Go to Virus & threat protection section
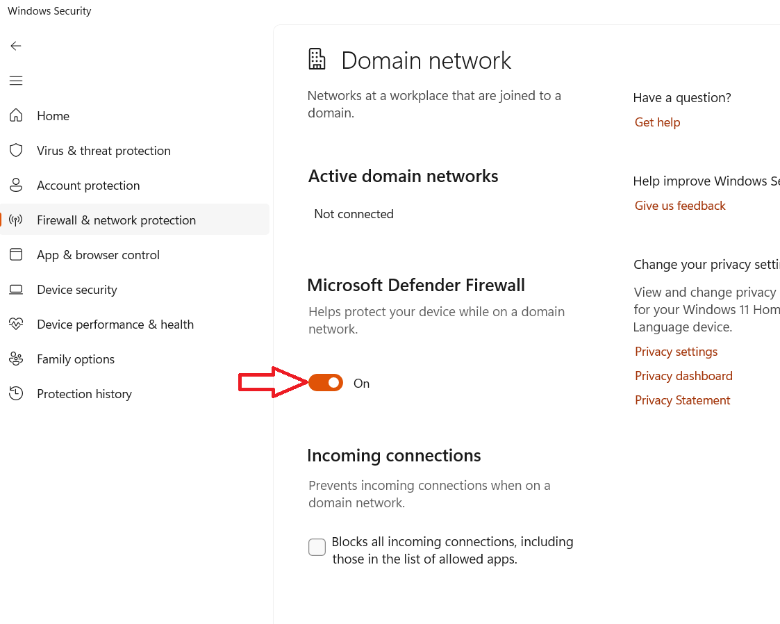 pyautogui.click(x=103, y=151)
